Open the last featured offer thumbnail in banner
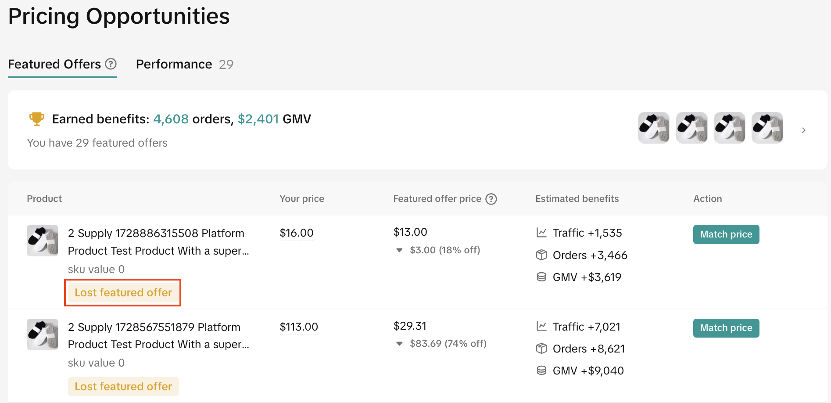 click(767, 128)
